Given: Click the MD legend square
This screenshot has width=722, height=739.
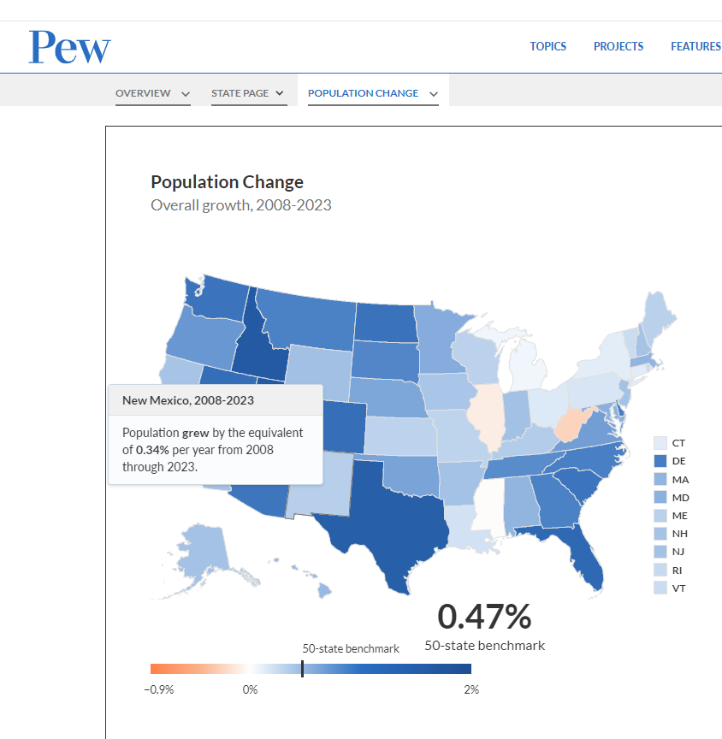Looking at the screenshot, I should (x=660, y=497).
